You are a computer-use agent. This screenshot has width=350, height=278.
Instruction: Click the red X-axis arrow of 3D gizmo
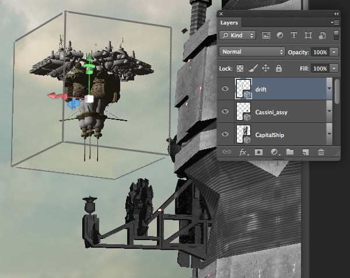click(52, 96)
